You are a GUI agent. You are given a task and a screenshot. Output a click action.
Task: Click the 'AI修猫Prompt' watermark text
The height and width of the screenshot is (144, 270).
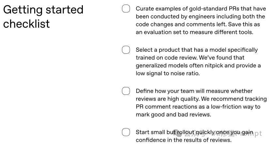(237, 134)
